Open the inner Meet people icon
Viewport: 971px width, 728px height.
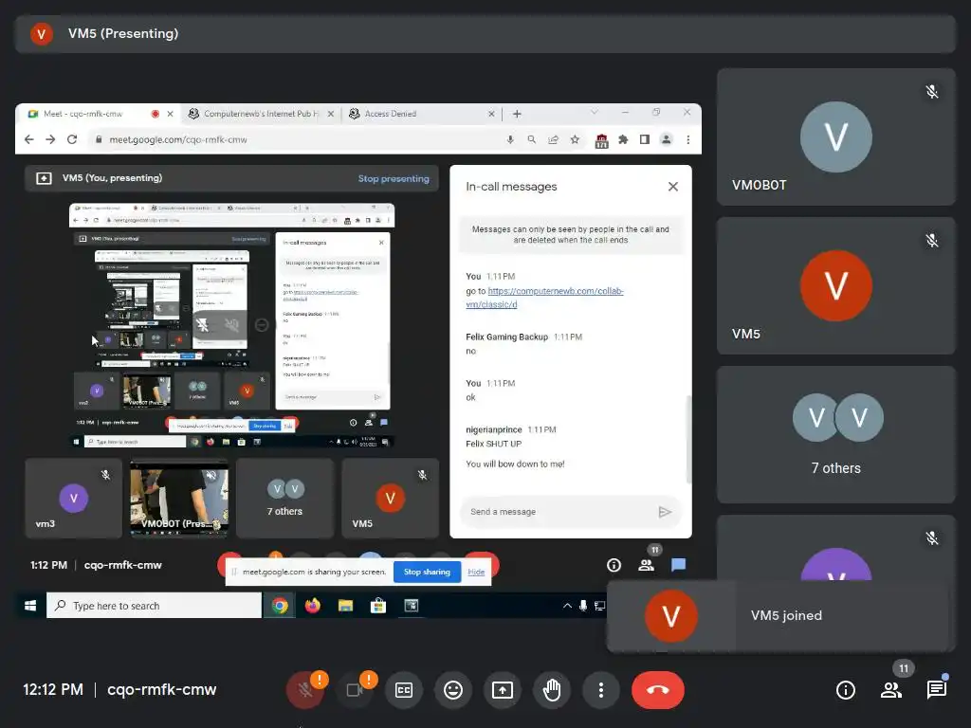click(x=647, y=565)
